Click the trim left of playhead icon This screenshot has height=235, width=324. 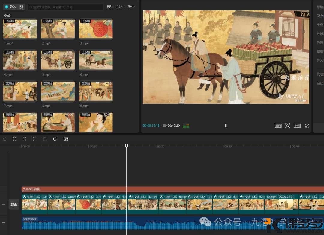tap(25, 139)
